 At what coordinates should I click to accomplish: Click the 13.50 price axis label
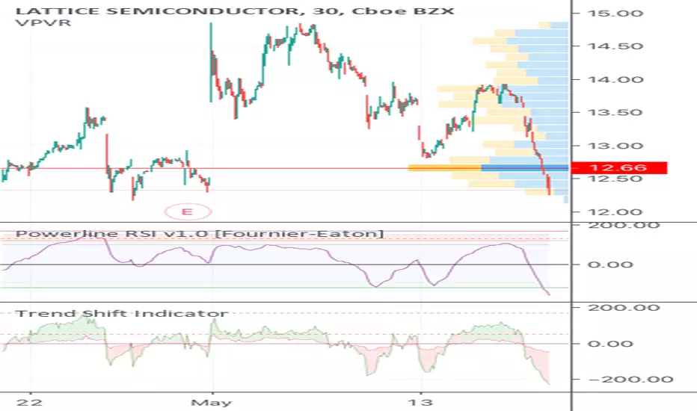tap(615, 112)
